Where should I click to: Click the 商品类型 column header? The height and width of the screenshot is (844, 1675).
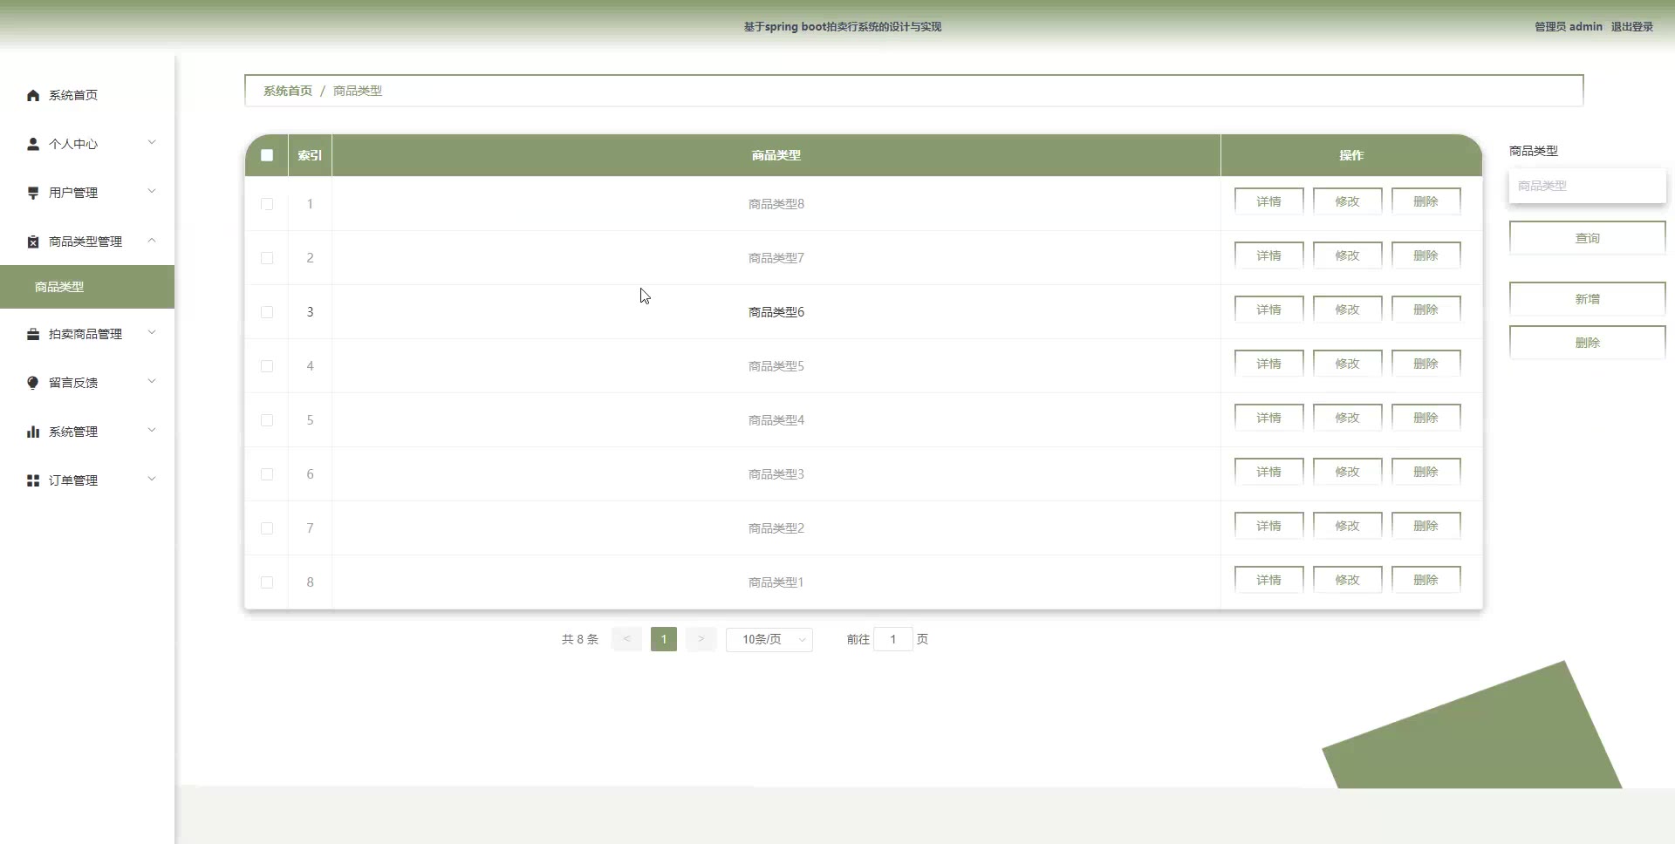pyautogui.click(x=776, y=155)
